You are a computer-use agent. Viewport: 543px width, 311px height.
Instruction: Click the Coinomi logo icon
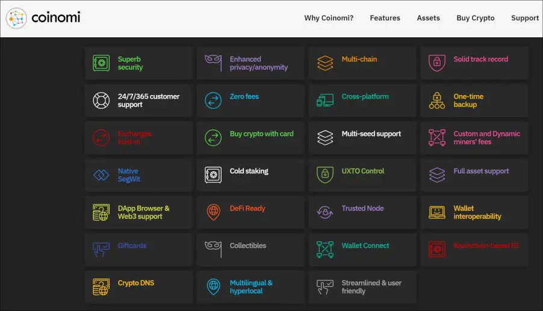coord(16,18)
